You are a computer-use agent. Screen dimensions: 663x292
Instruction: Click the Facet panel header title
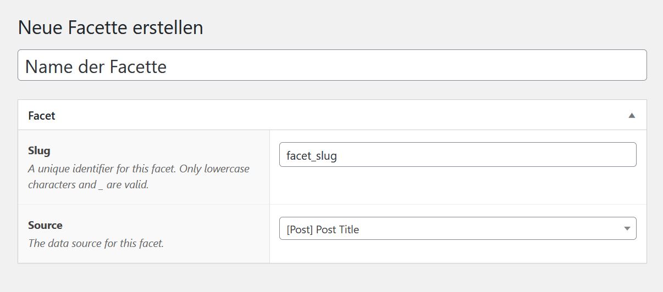coord(42,116)
